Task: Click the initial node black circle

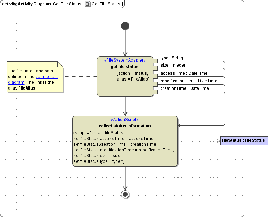Action: pos(125,26)
